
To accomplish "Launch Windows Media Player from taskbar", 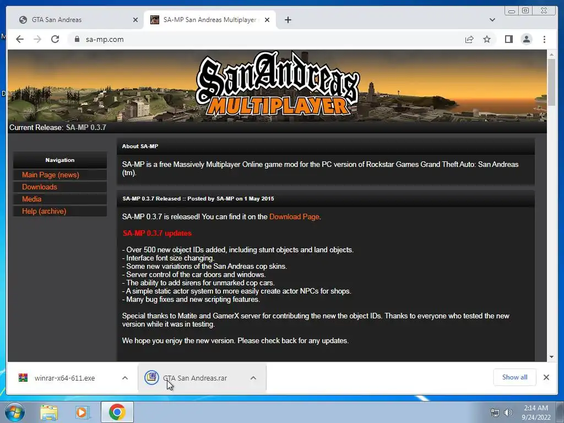I will 83,412.
